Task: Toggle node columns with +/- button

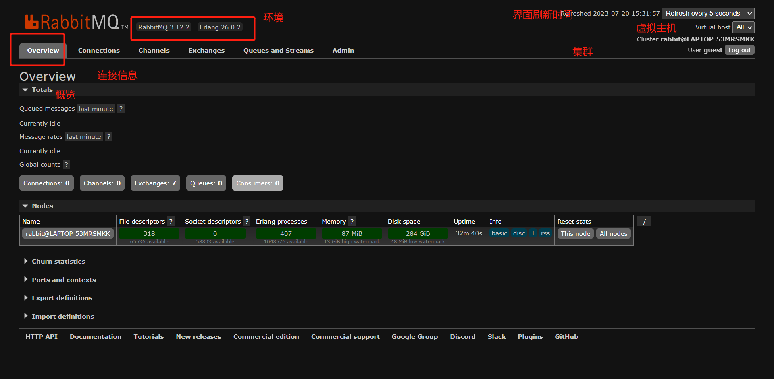Action: pos(644,221)
